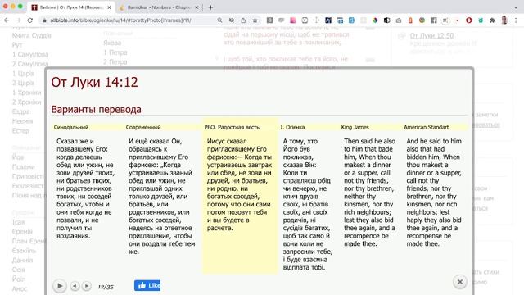This screenshot has width=524, height=295.
Task: Open the От Луки 12:50 link
Action: click(431, 35)
